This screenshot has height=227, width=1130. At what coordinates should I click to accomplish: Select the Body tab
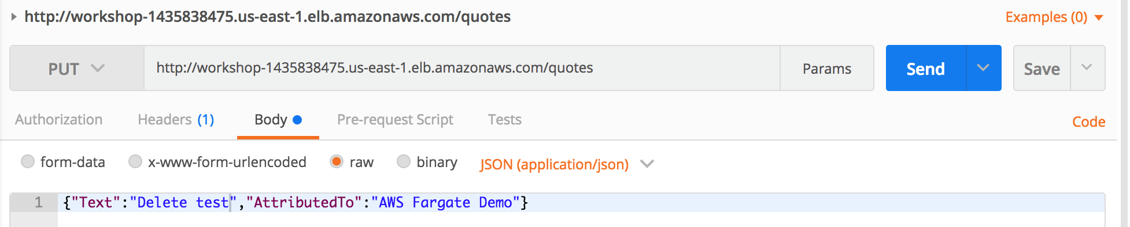278,119
